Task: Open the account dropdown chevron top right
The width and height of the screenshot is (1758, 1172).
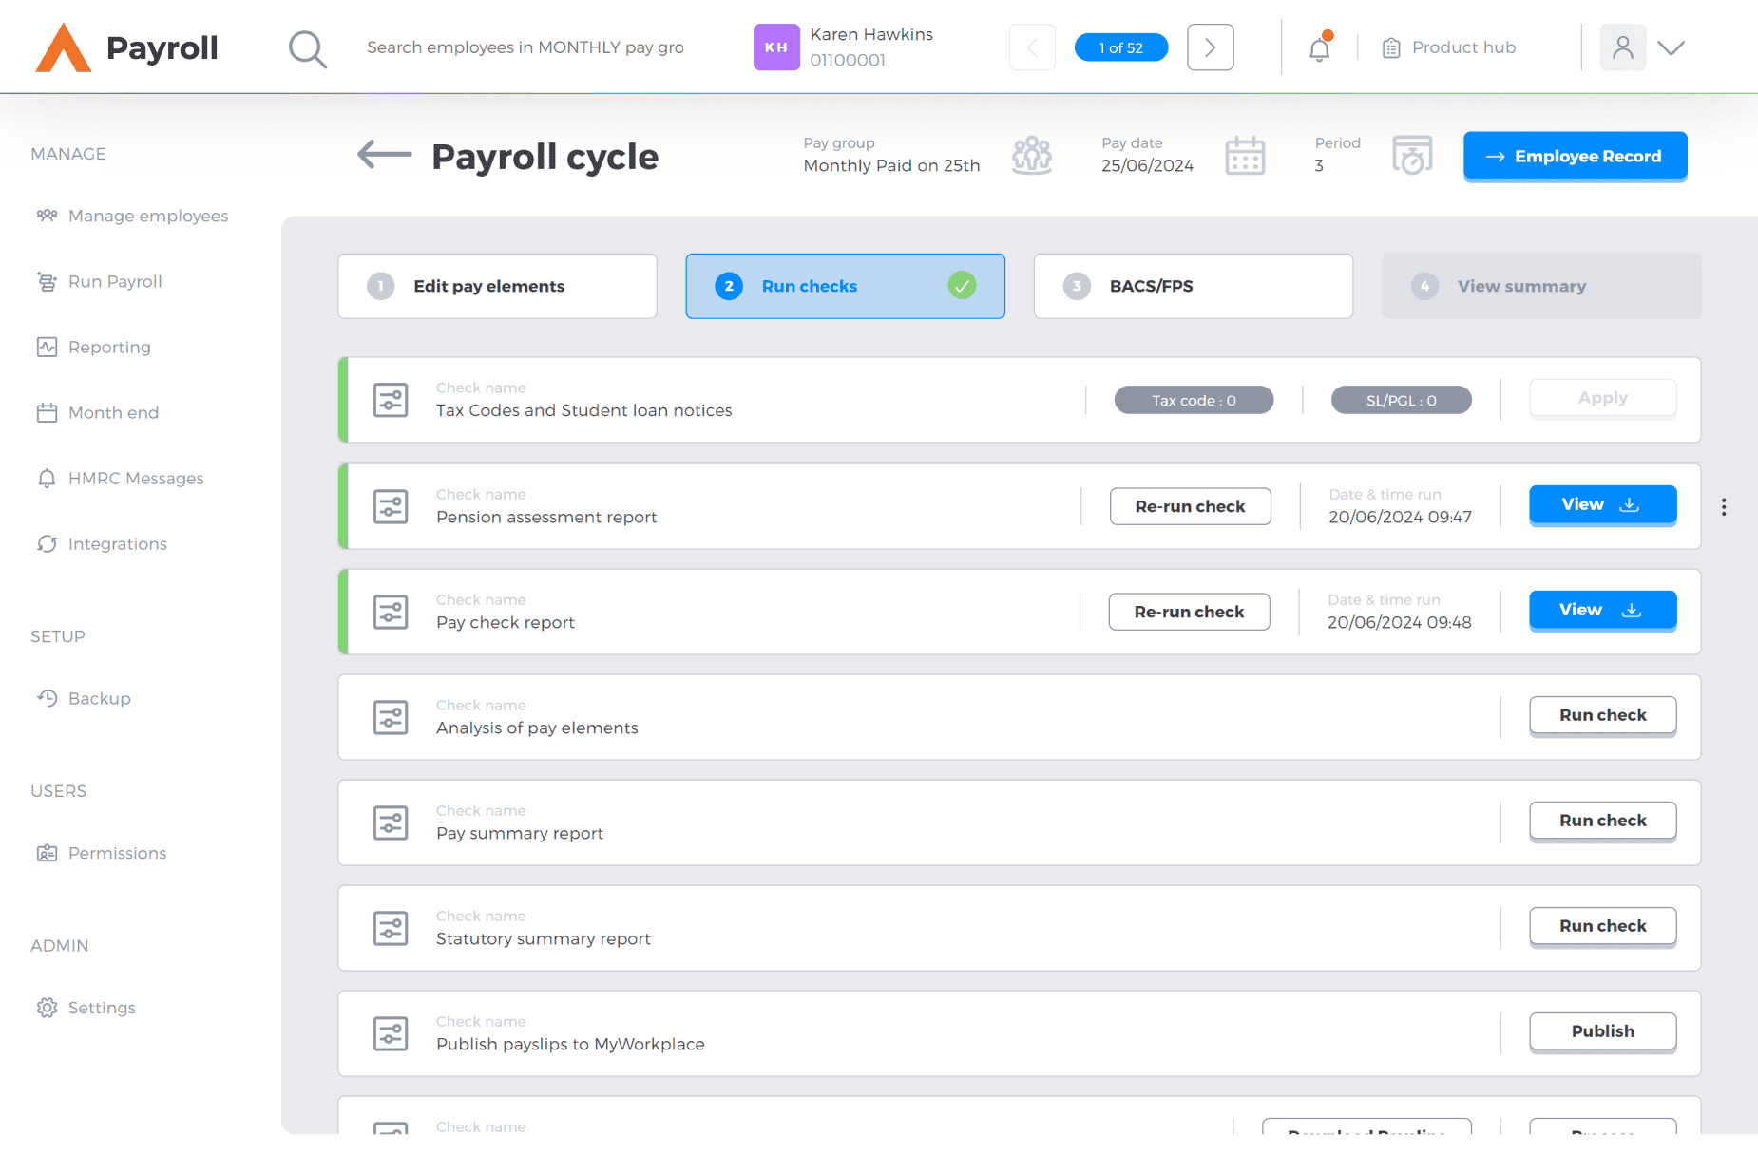Action: tap(1672, 47)
